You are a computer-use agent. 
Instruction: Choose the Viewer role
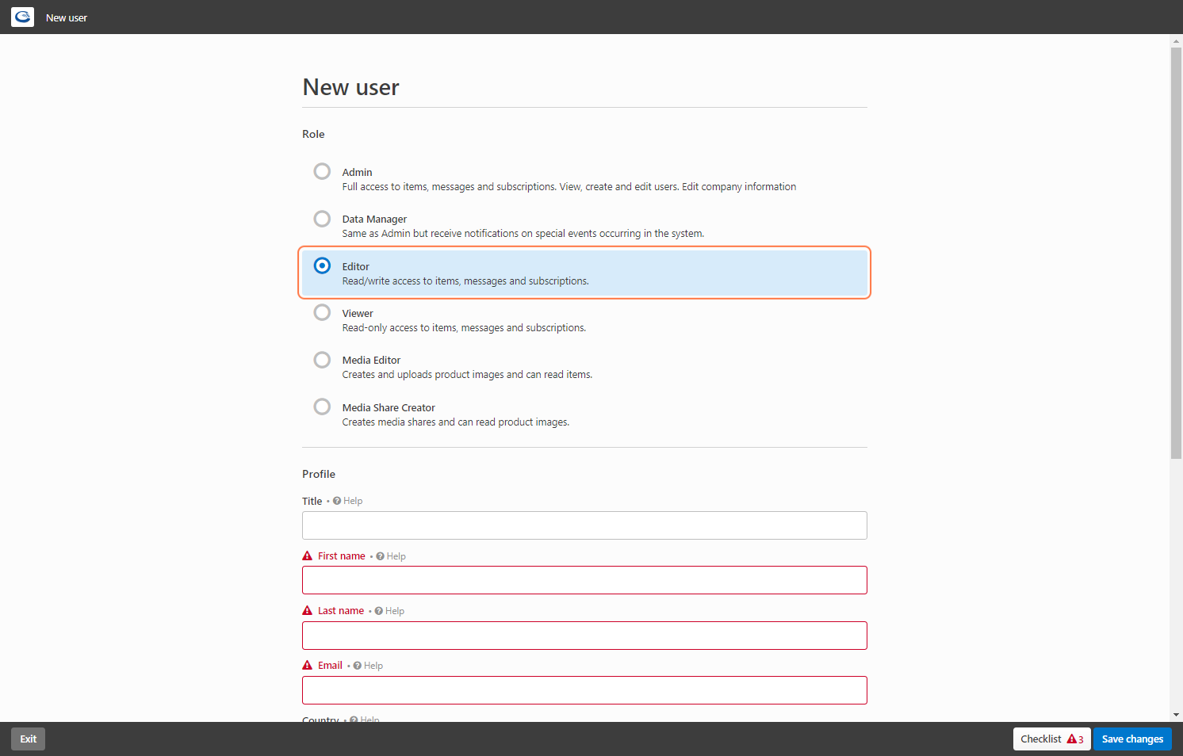pos(322,312)
